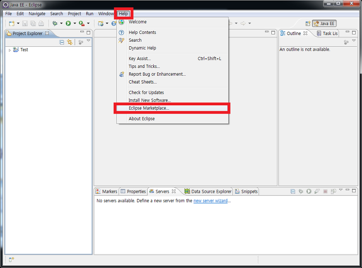This screenshot has height=268, width=362.
Task: Click the Save toolbar icon
Action: 25,23
